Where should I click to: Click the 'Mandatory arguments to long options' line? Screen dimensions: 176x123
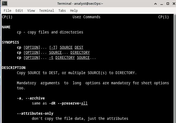pos(93,83)
